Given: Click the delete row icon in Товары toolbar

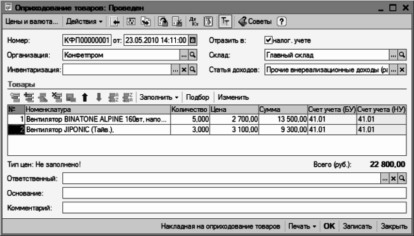Looking at the screenshot, I should coord(57,97).
